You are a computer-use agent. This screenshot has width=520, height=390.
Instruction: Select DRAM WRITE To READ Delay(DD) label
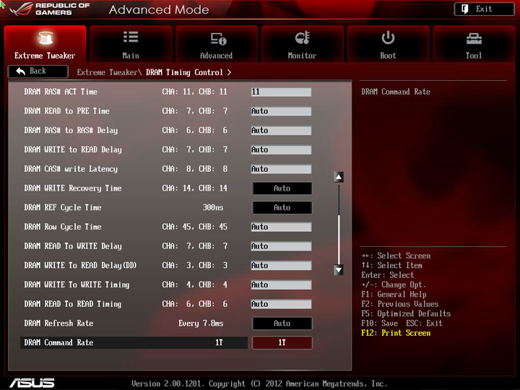point(80,265)
